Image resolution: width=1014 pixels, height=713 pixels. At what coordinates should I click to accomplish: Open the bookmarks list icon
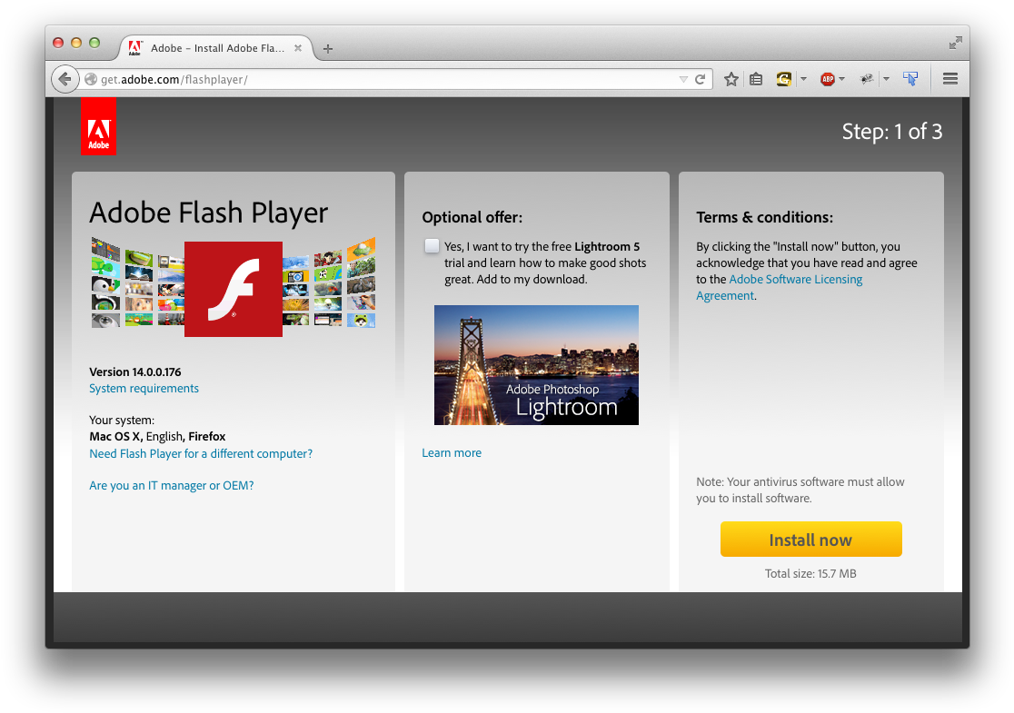pos(756,80)
